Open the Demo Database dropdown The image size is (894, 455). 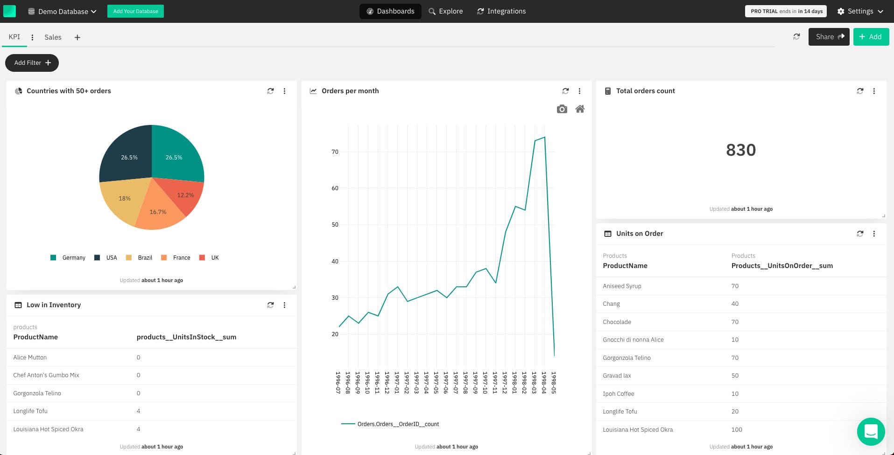(x=63, y=11)
